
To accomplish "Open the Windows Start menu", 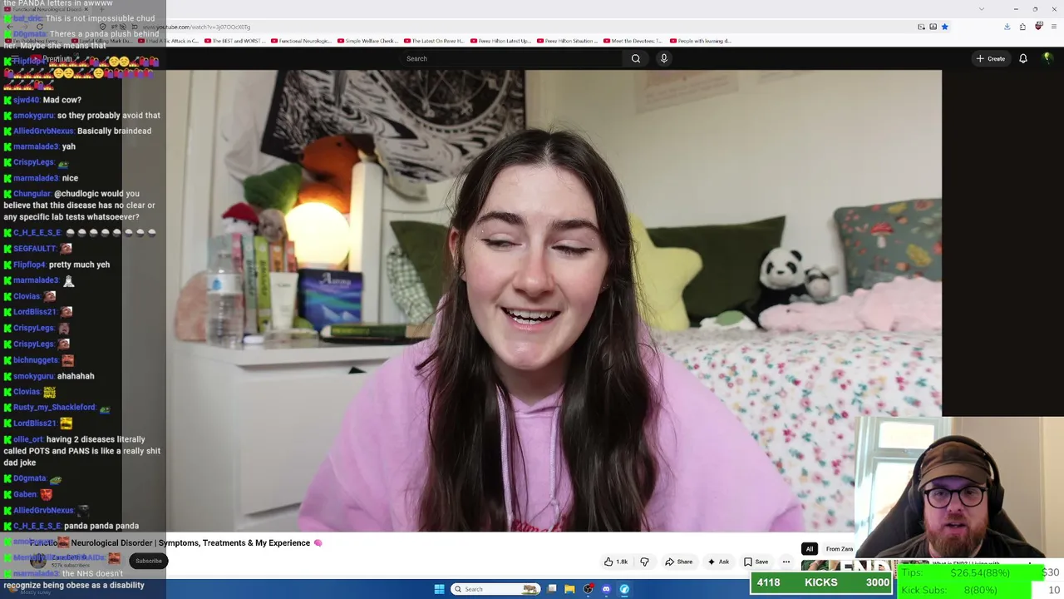I will 439,589.
